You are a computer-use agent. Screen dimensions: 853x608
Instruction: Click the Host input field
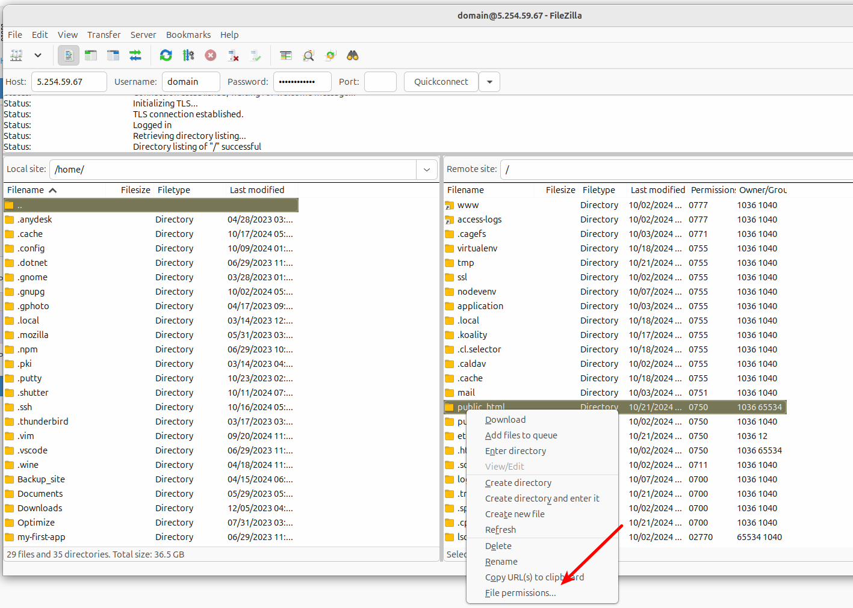click(69, 82)
